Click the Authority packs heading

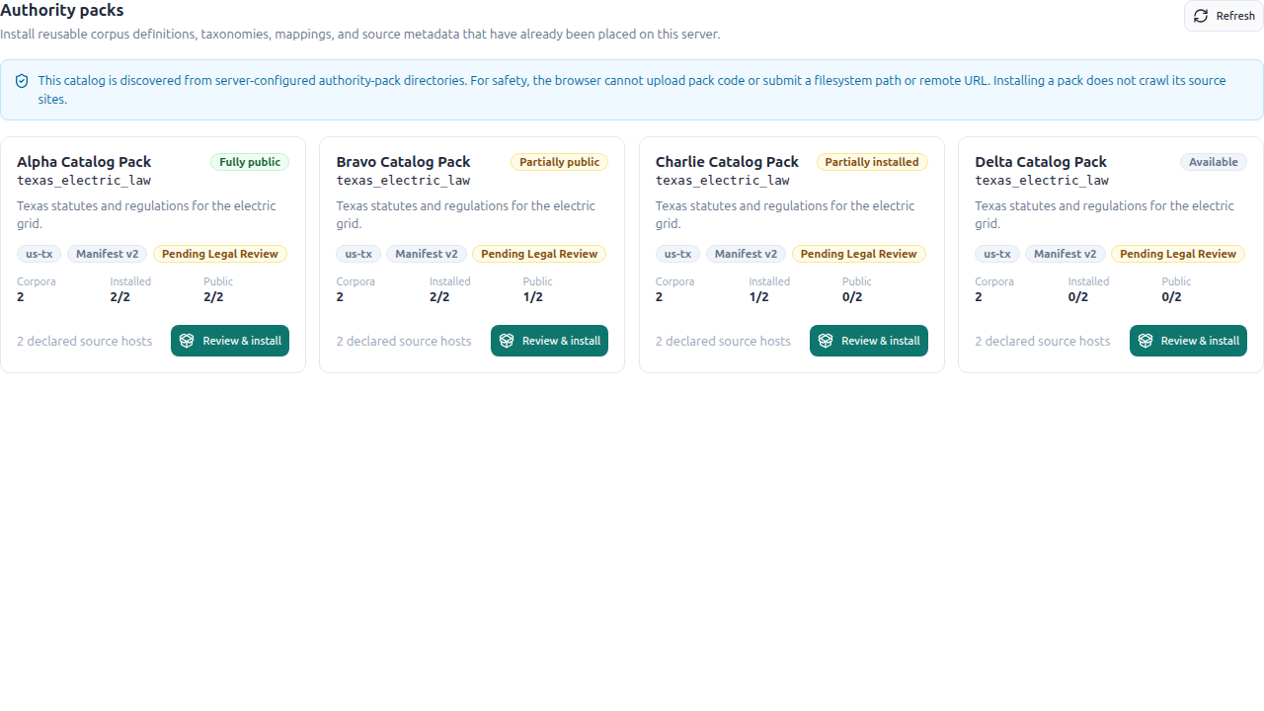[x=62, y=11]
